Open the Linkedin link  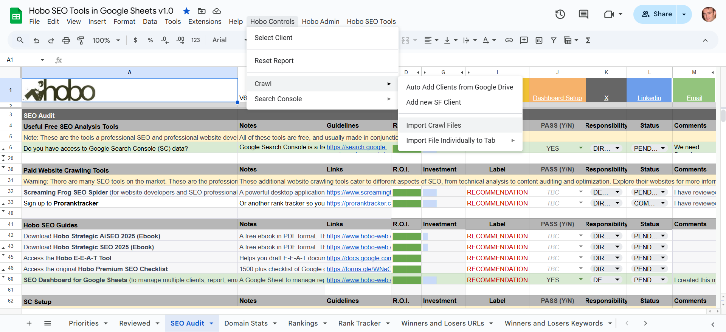click(649, 98)
